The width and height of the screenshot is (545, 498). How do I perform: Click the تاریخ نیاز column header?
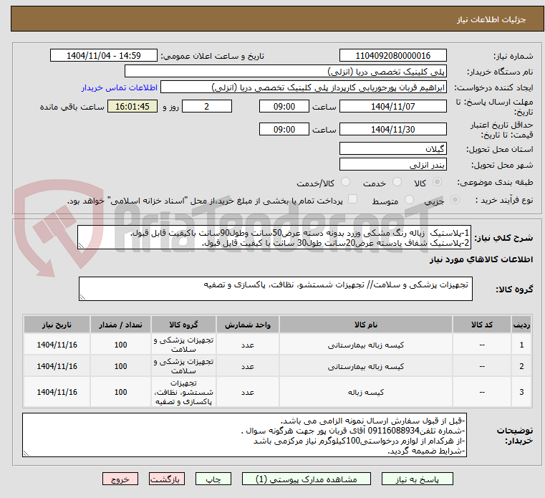(57, 325)
